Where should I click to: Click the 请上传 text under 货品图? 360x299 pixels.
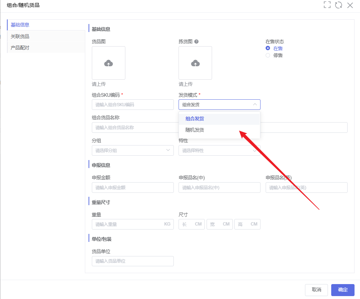tap(99, 84)
